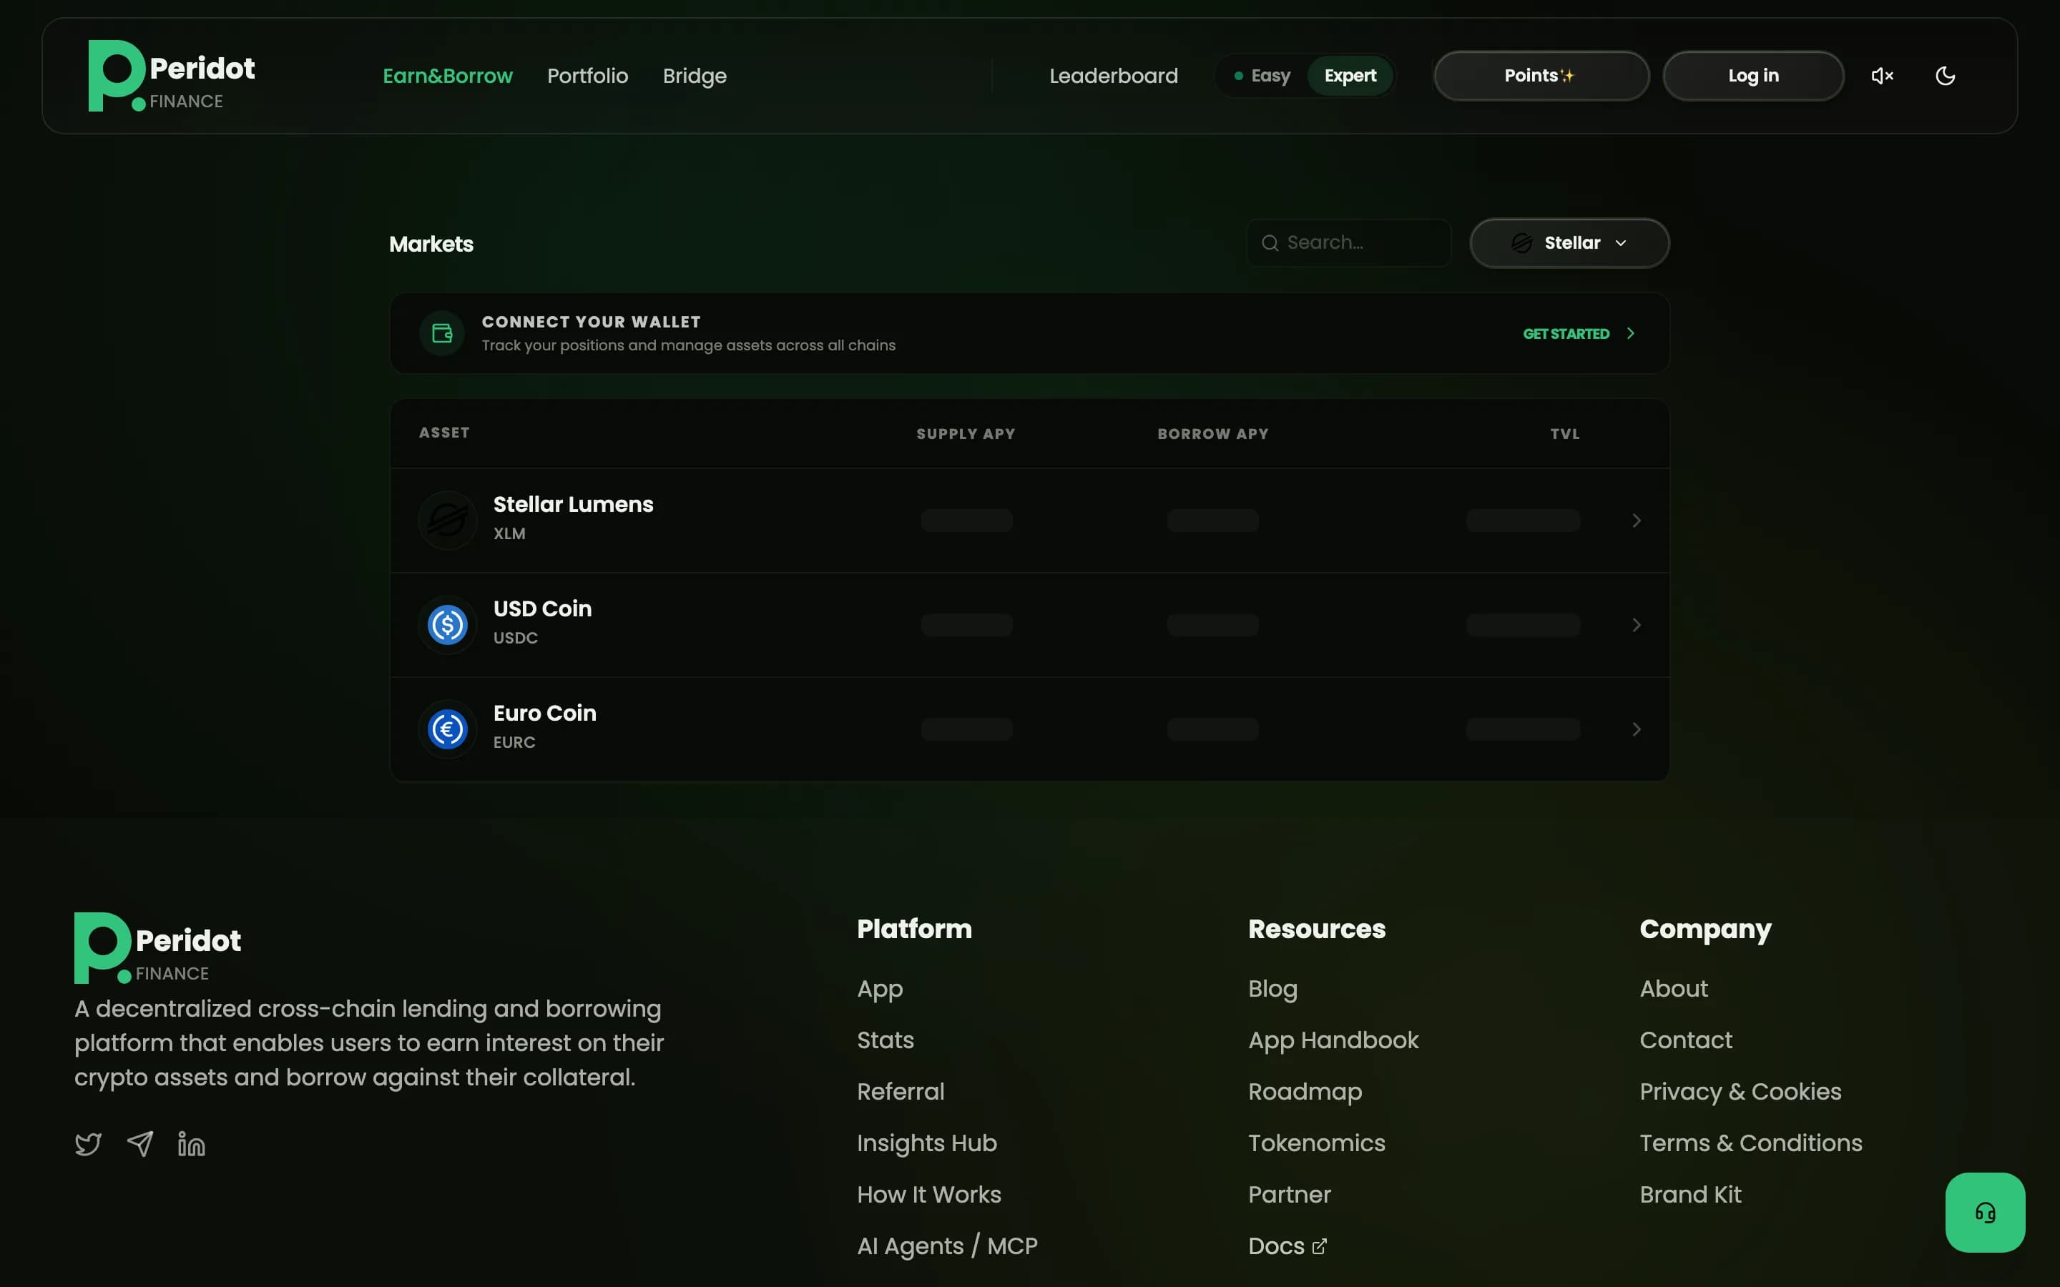Click the USD Coin icon
2060x1287 pixels.
tap(447, 624)
